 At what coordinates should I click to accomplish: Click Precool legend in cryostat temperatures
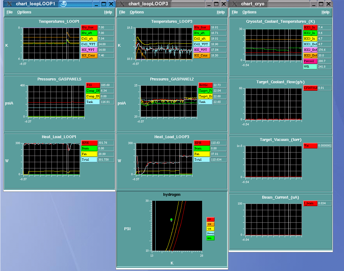click(x=310, y=61)
